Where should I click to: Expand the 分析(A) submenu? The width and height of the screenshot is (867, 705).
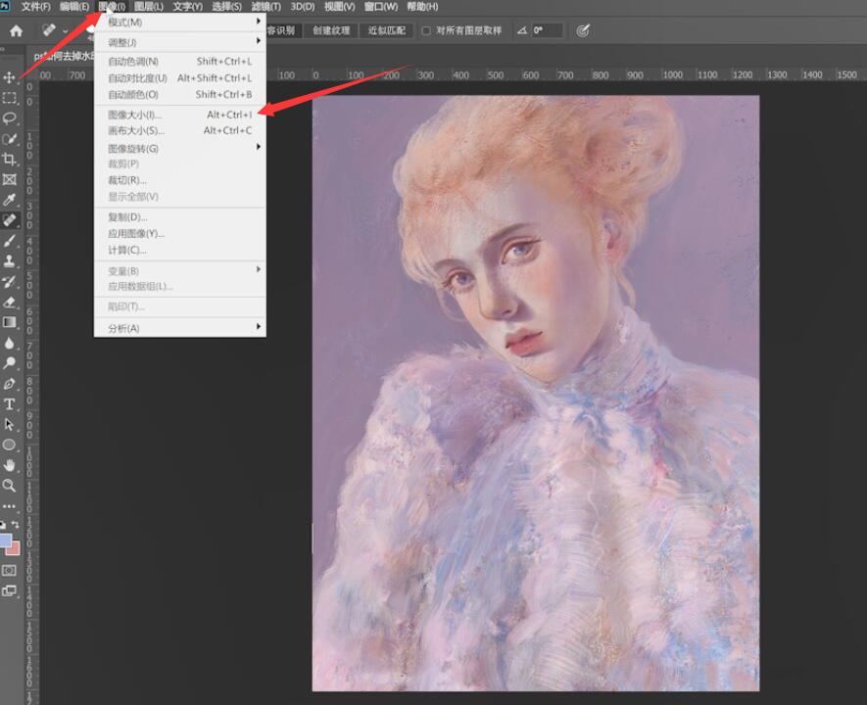179,328
